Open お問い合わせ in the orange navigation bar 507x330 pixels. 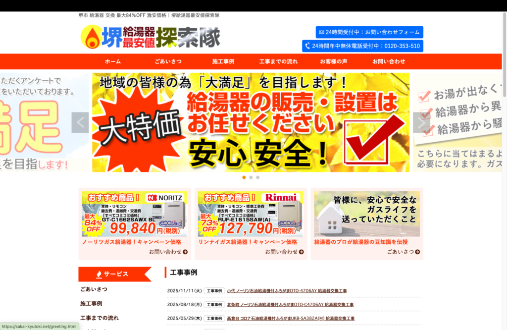coord(389,61)
